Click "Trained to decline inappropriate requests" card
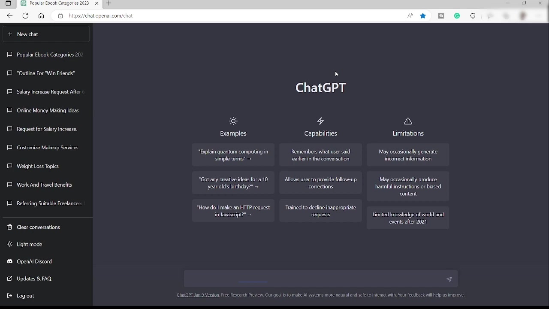This screenshot has height=309, width=549. [x=321, y=211]
